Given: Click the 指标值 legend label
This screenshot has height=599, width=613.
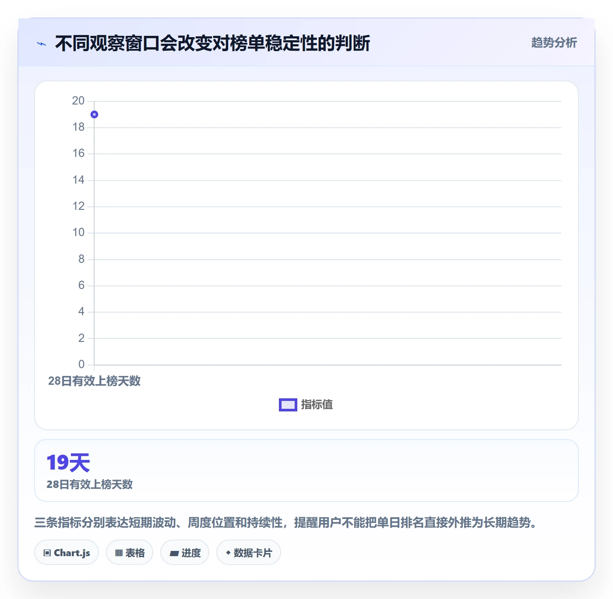Looking at the screenshot, I should [317, 405].
